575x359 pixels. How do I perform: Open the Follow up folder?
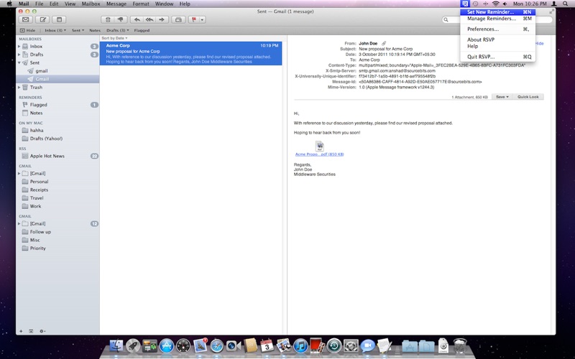[57, 232]
